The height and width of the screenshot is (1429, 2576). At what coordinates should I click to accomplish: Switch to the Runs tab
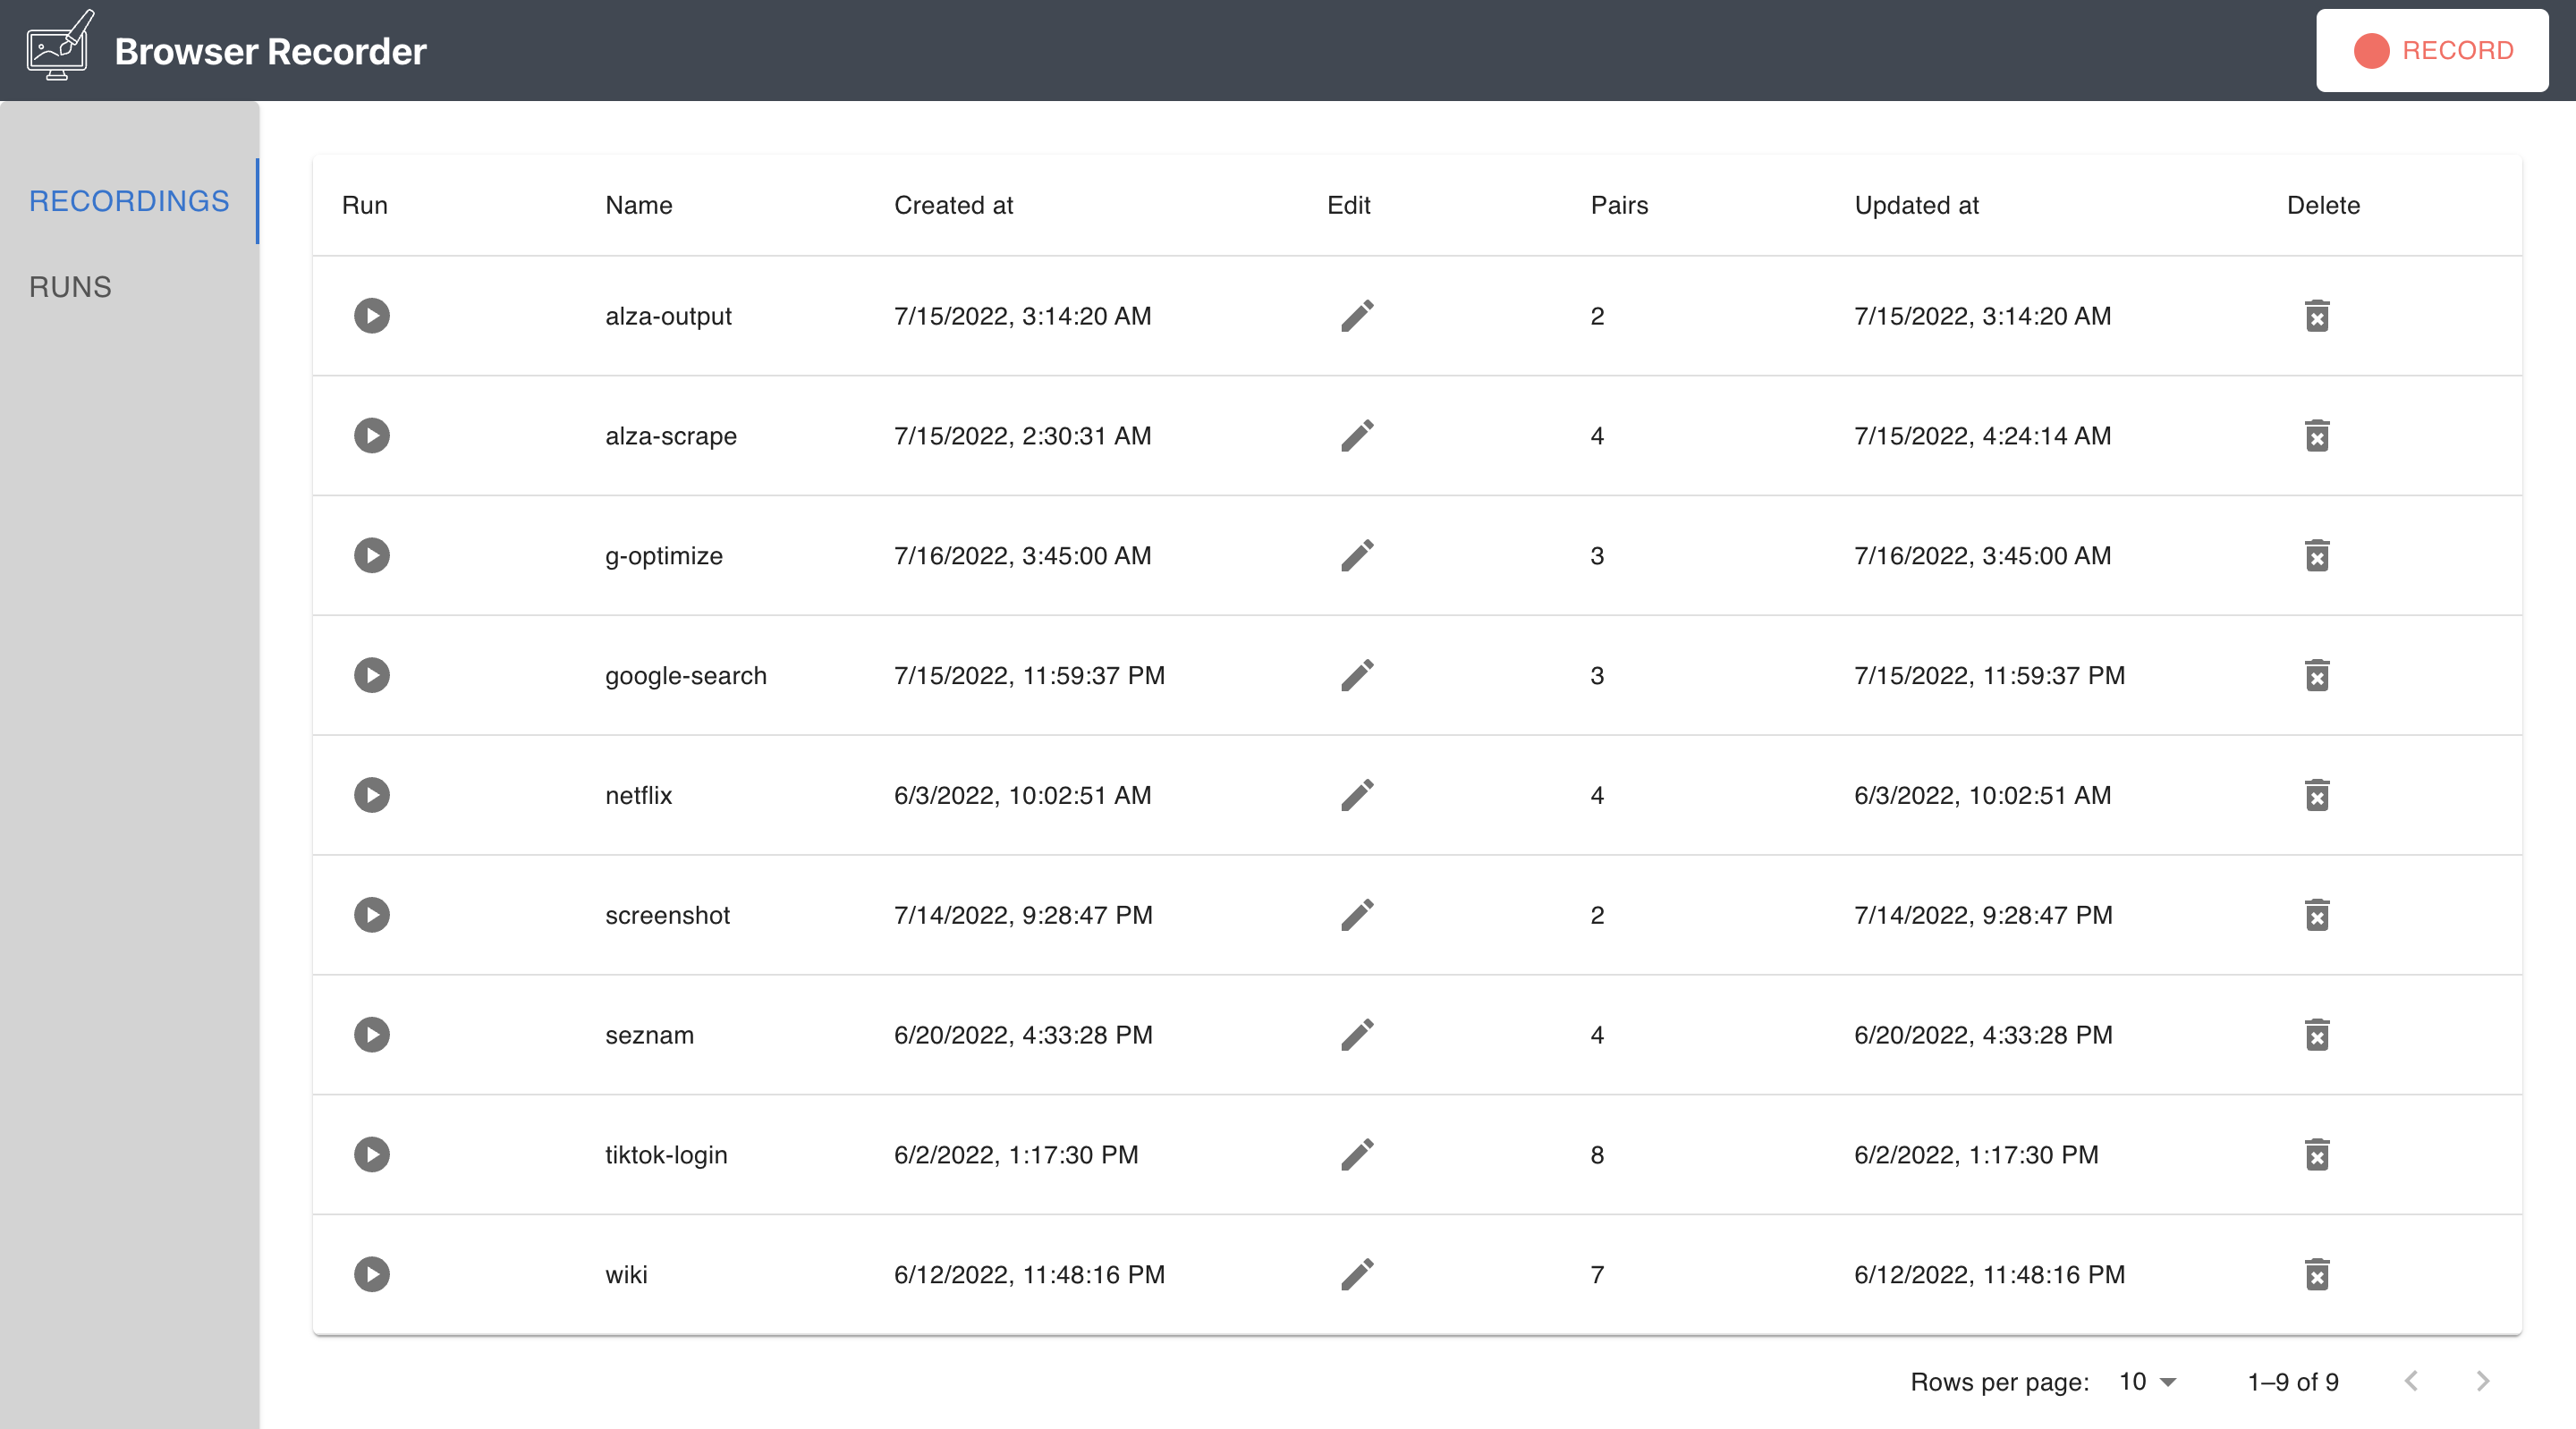coord(70,287)
